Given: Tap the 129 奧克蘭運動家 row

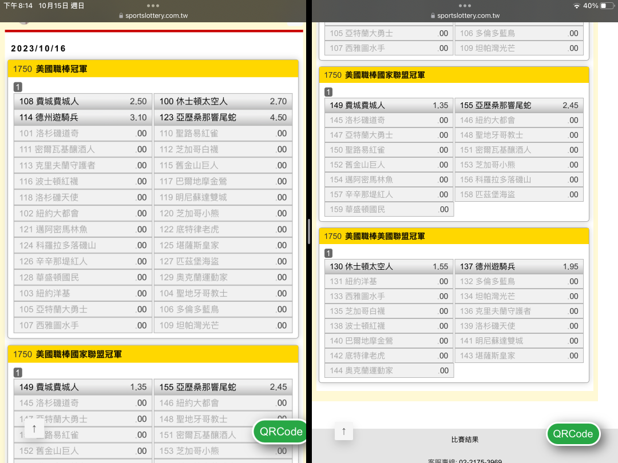Looking at the screenshot, I should (223, 278).
